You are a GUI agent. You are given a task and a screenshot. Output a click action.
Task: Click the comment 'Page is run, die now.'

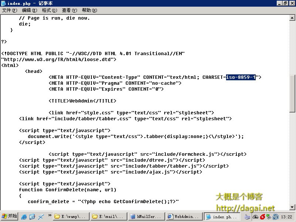pos(59,18)
